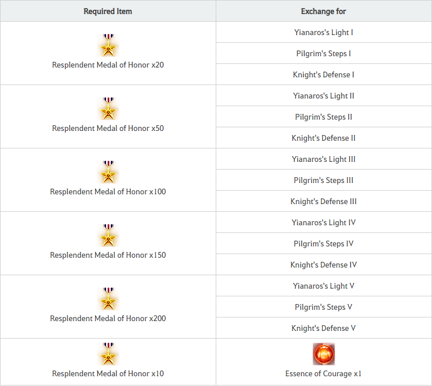Select Knight's Defense III row
The width and height of the screenshot is (432, 386).
[x=324, y=202]
